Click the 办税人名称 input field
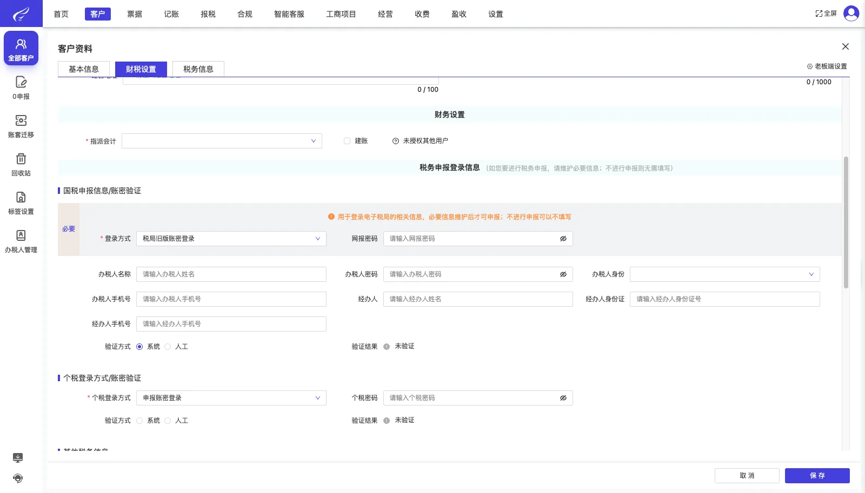The width and height of the screenshot is (865, 493). tap(231, 274)
